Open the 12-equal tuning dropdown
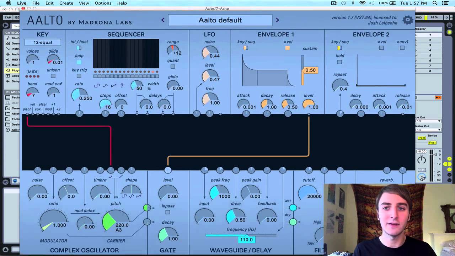The height and width of the screenshot is (256, 455). click(43, 42)
